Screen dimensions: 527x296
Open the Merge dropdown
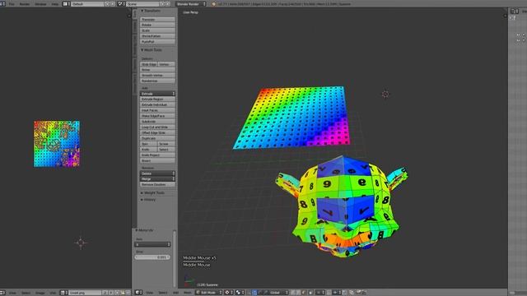tap(157, 179)
